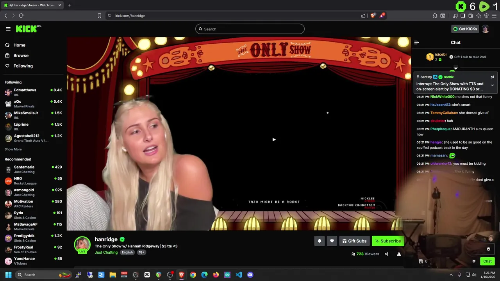Toggle the browser sidebar panel icon

tap(463, 16)
